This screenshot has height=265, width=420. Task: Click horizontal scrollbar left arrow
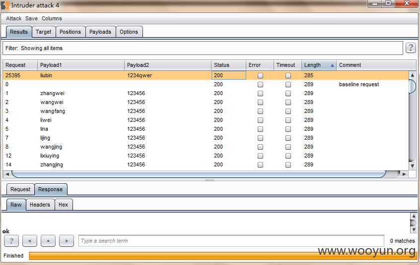click(7, 174)
